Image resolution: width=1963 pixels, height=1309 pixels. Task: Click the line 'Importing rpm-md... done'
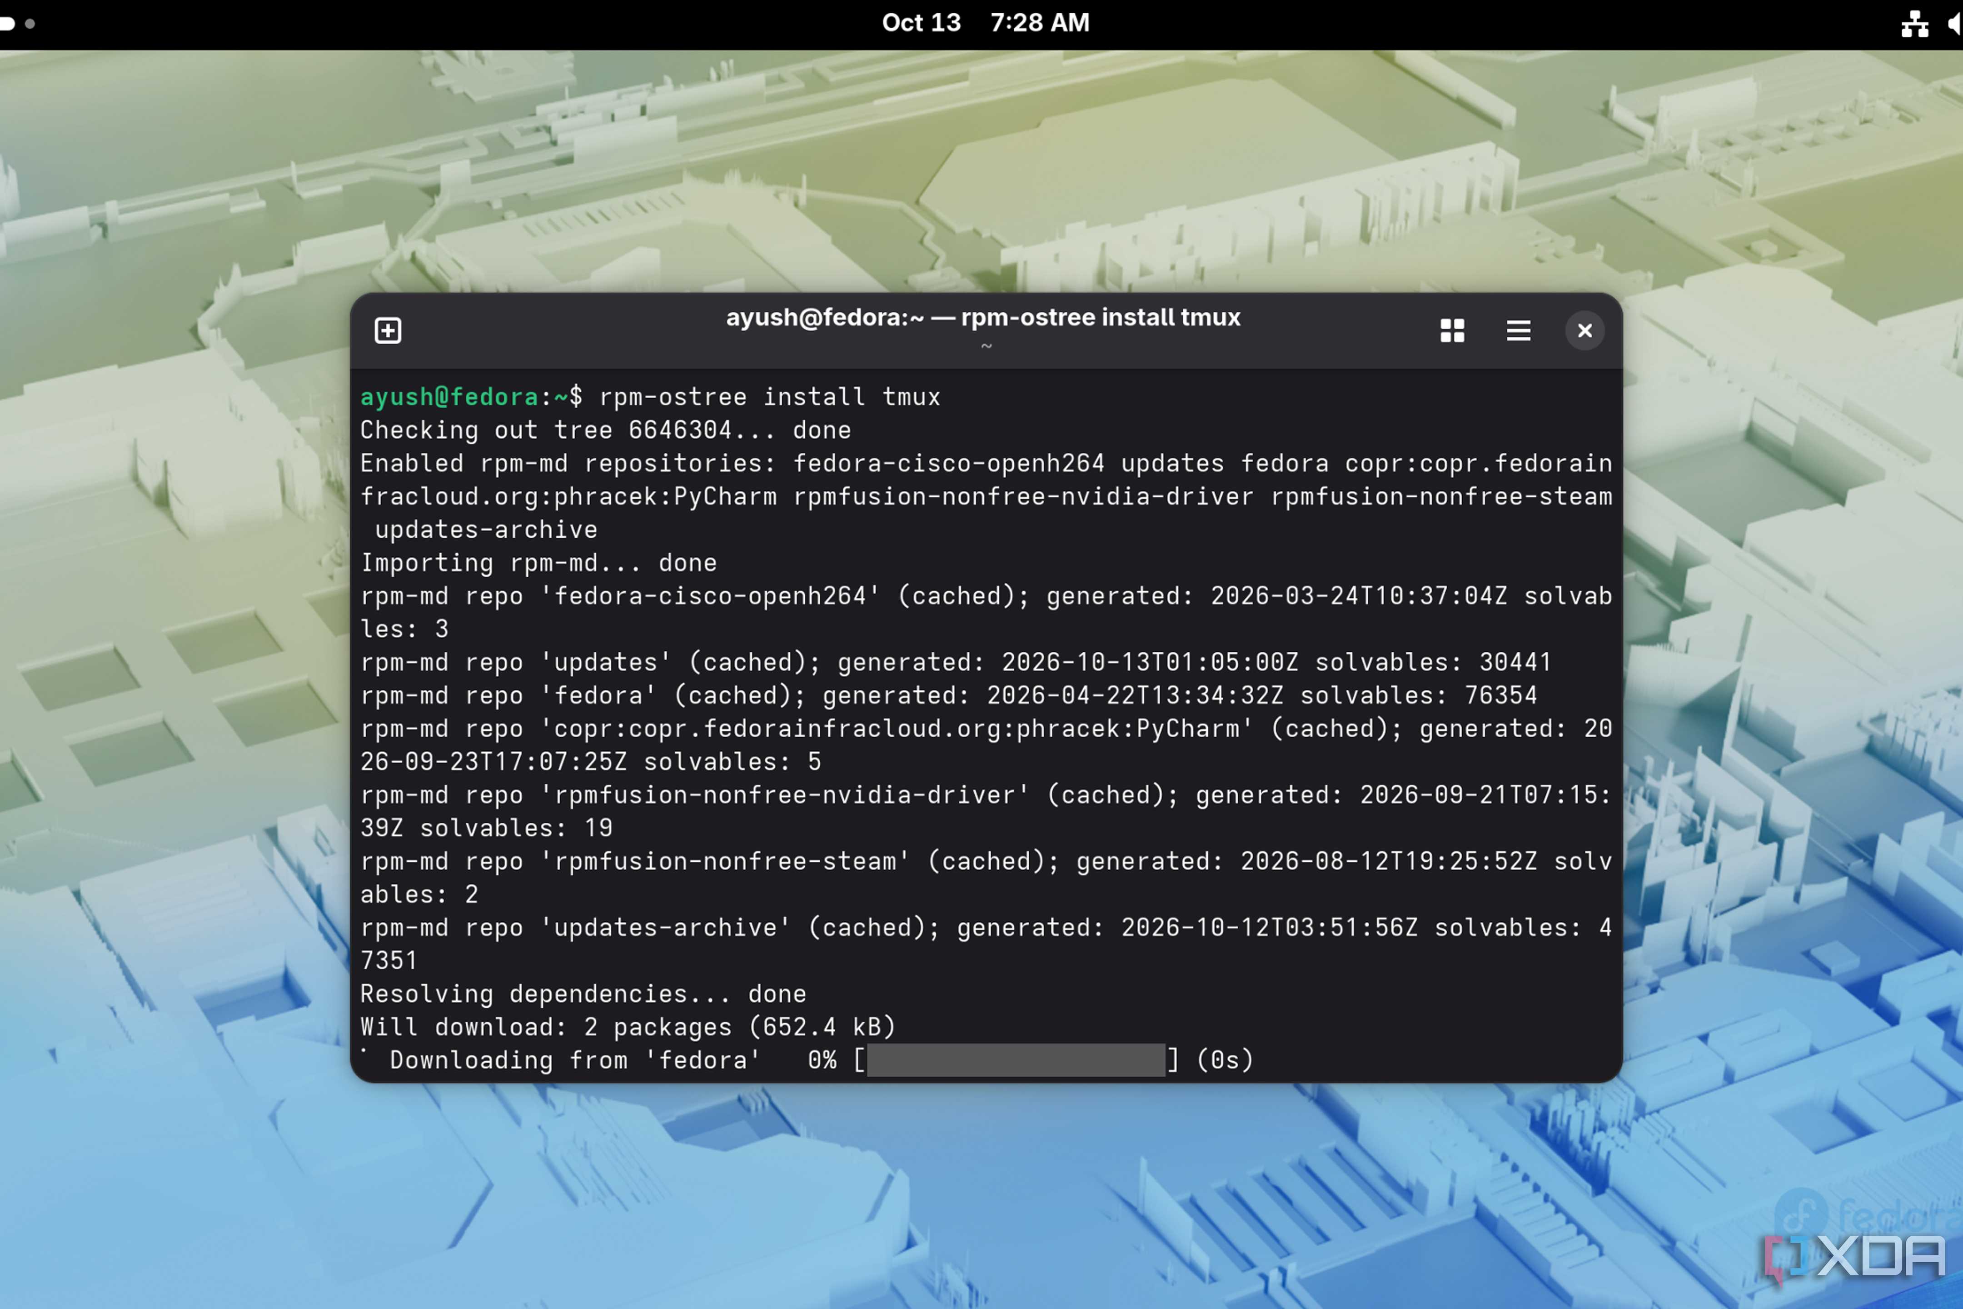click(538, 563)
